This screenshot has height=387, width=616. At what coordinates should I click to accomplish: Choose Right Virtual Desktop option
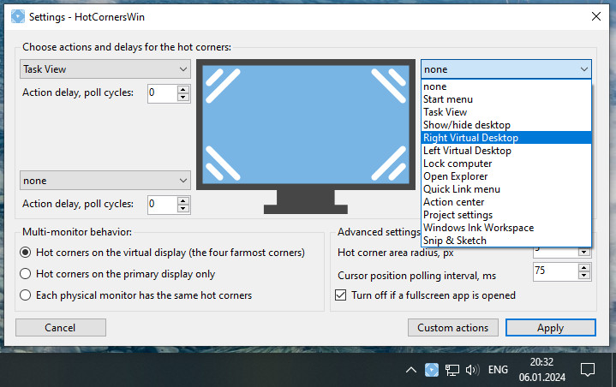pyautogui.click(x=506, y=138)
